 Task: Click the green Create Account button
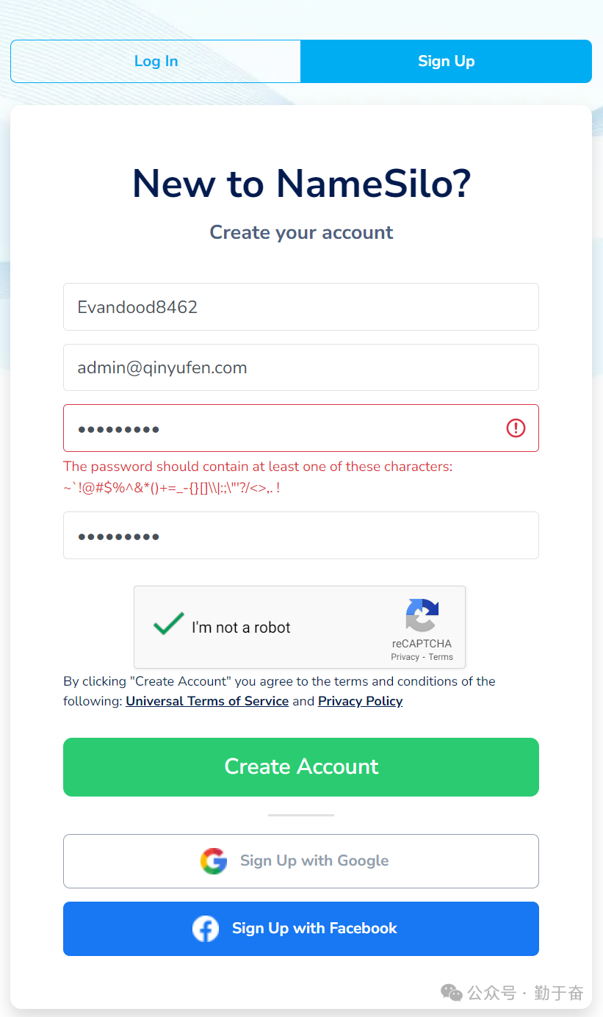(301, 767)
